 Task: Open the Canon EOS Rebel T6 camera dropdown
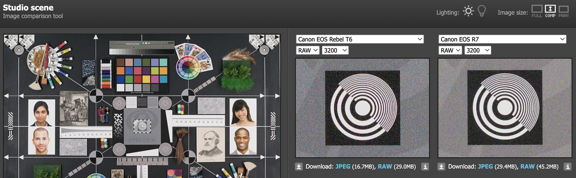360,40
